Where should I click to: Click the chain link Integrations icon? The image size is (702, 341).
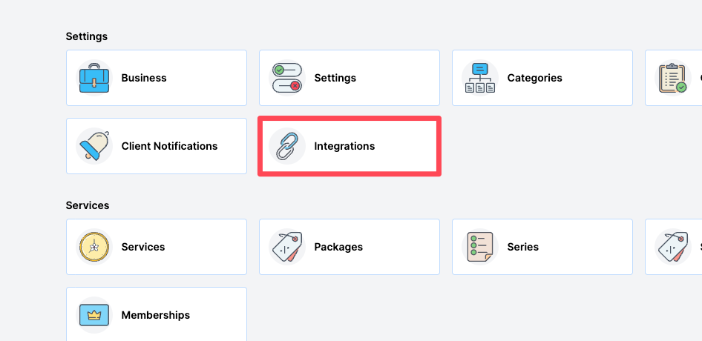[x=286, y=146]
